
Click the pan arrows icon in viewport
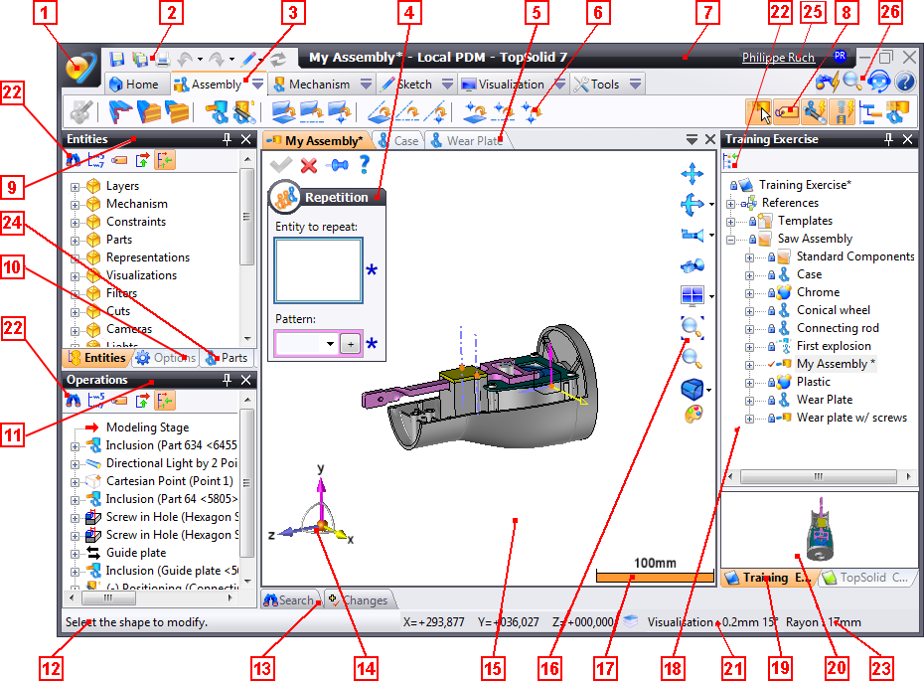pos(692,175)
